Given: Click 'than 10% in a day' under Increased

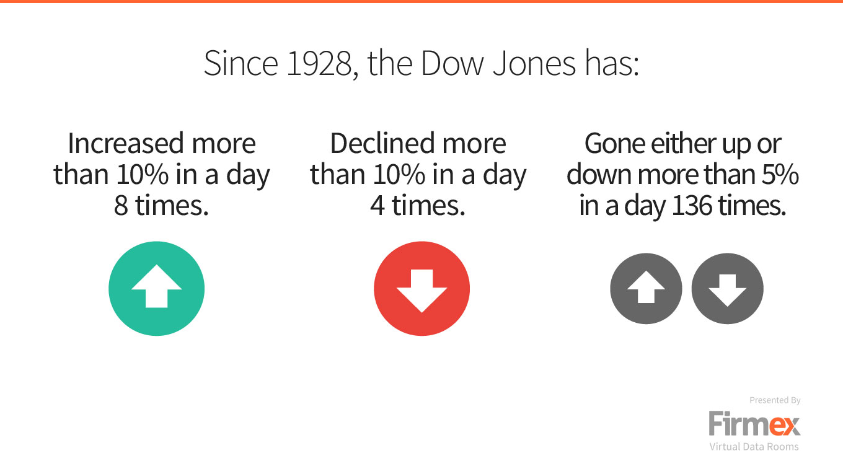Looking at the screenshot, I should click(x=161, y=176).
